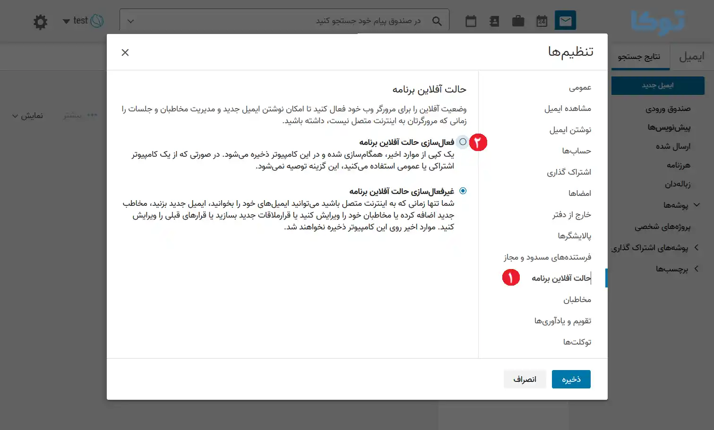Viewport: 714px width, 430px height.
Task: Select the disable offline mode radio button
Action: 463,191
